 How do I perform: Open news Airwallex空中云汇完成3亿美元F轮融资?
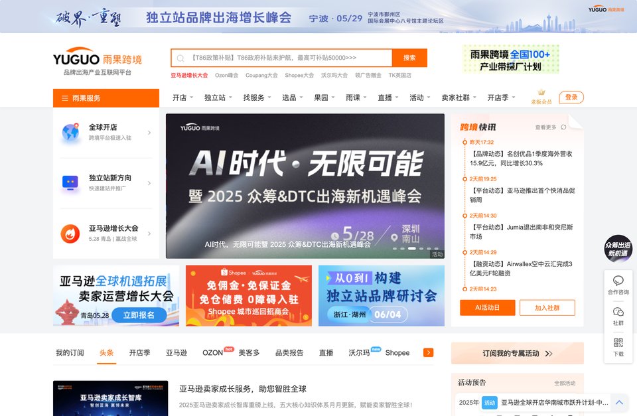click(x=522, y=269)
